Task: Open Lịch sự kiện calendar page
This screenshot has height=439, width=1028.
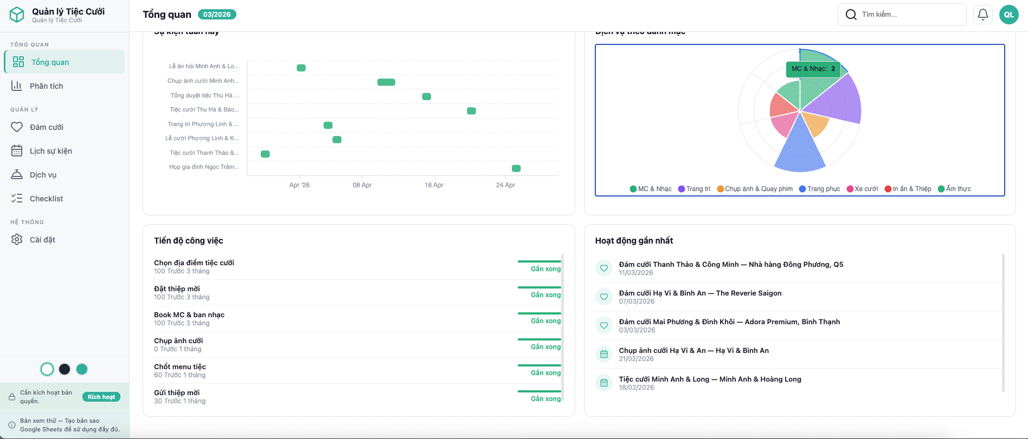Action: [50, 151]
